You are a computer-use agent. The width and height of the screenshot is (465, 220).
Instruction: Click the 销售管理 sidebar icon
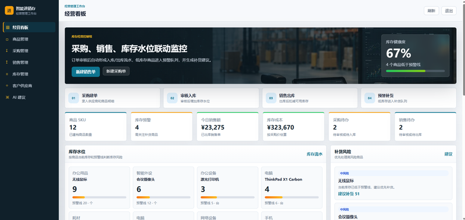click(x=8, y=62)
